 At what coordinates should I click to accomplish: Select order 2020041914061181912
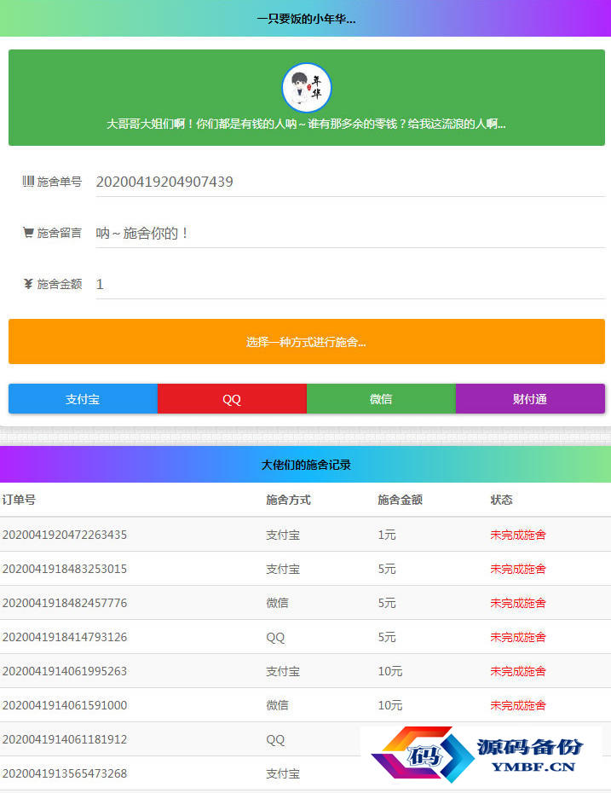[x=65, y=739]
